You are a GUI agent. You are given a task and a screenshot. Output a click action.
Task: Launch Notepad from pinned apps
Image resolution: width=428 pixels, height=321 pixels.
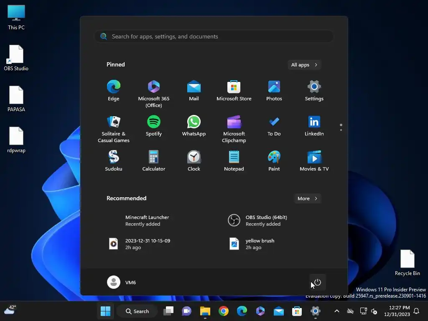234,161
